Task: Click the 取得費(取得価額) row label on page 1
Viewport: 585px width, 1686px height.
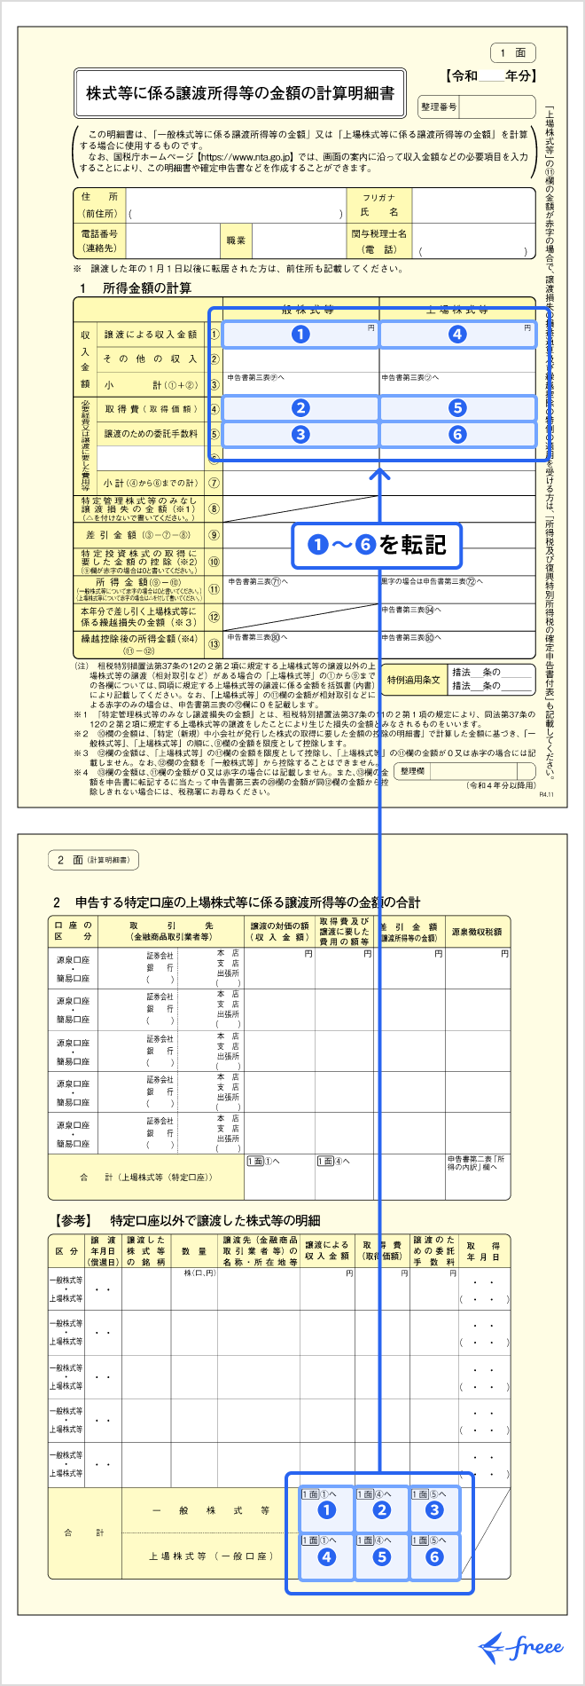Action: [x=151, y=409]
